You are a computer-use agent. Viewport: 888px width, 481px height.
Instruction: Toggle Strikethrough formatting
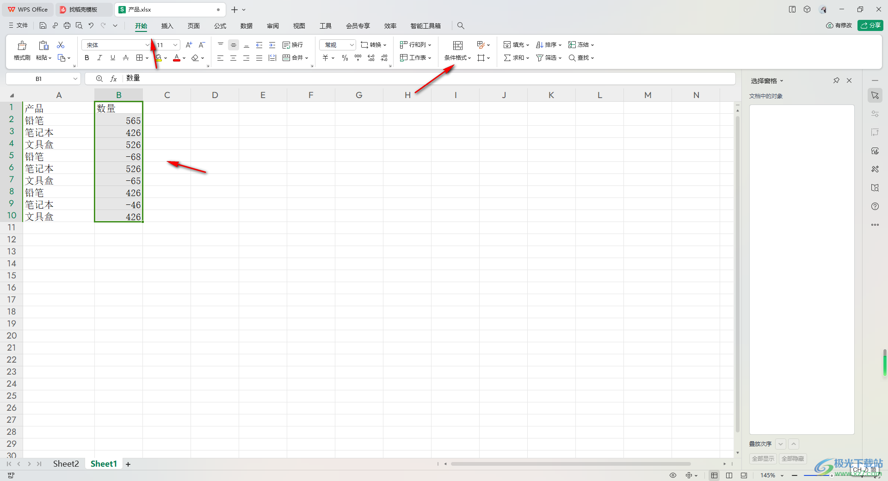point(125,58)
